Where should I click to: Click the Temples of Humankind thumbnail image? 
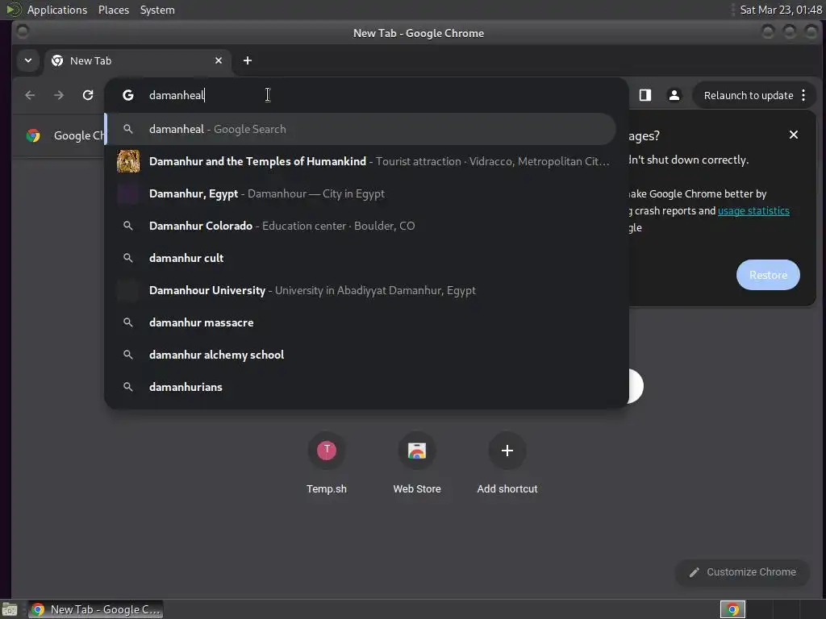coord(128,161)
